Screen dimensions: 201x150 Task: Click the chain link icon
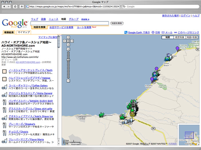pyautogui.click(x=175, y=32)
